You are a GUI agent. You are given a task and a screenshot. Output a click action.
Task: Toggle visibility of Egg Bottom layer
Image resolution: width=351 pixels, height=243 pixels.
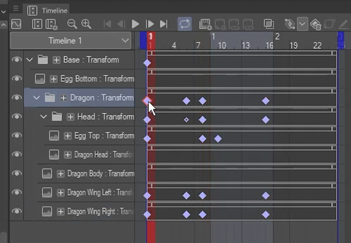coord(17,78)
